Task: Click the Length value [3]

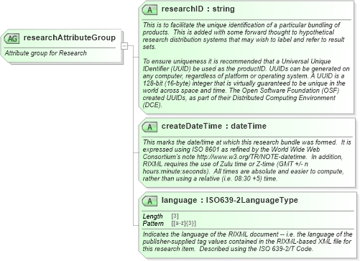Action: pyautogui.click(x=175, y=216)
